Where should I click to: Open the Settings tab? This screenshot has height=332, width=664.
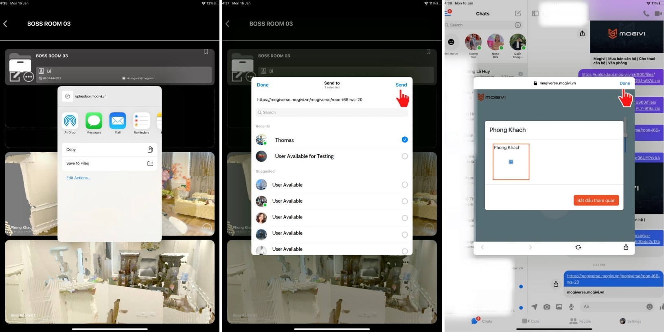630,321
